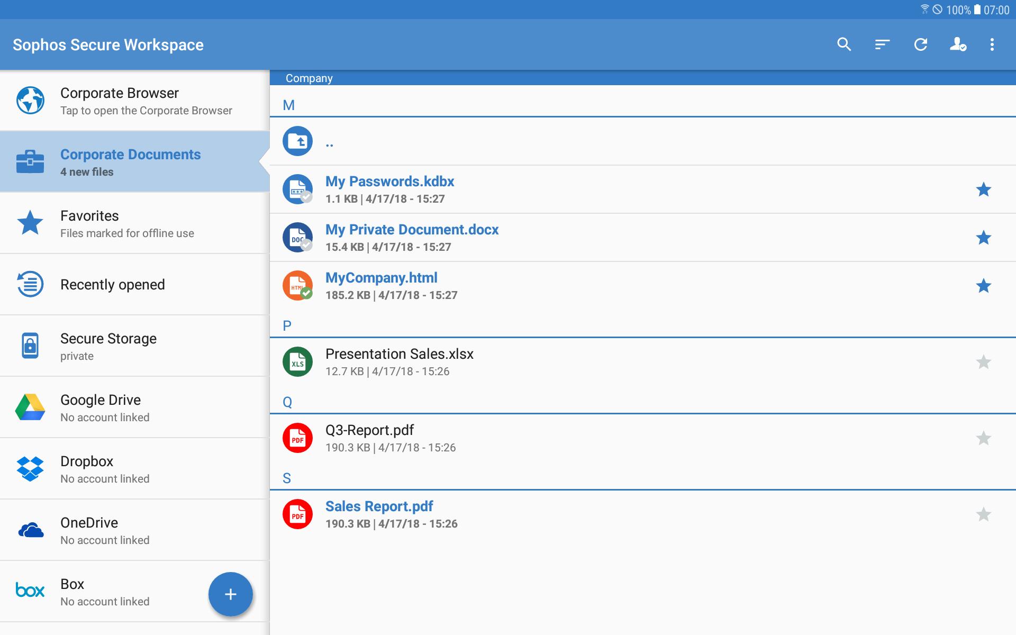Tap the My Passwords.kdbx file icon
This screenshot has height=635, width=1016.
(x=297, y=189)
